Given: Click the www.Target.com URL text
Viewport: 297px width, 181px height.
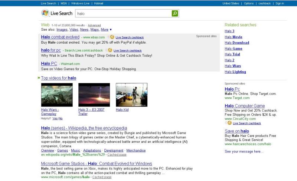Looking at the screenshot, I should click(237, 98).
